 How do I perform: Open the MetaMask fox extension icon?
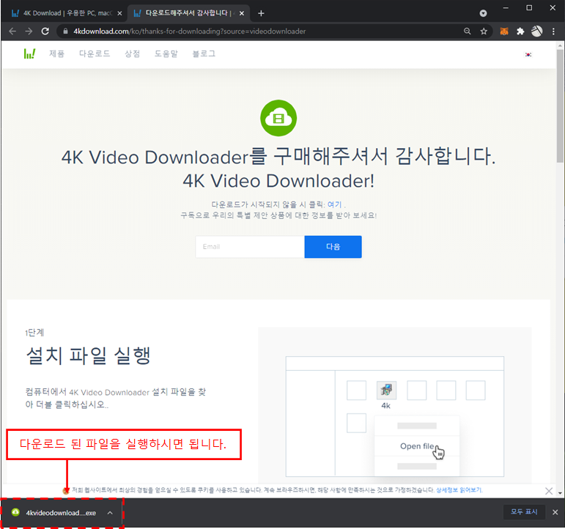pyautogui.click(x=503, y=32)
